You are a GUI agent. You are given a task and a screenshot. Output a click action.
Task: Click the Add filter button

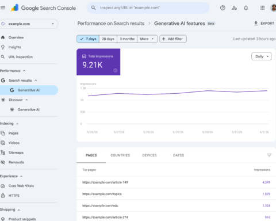click(173, 39)
